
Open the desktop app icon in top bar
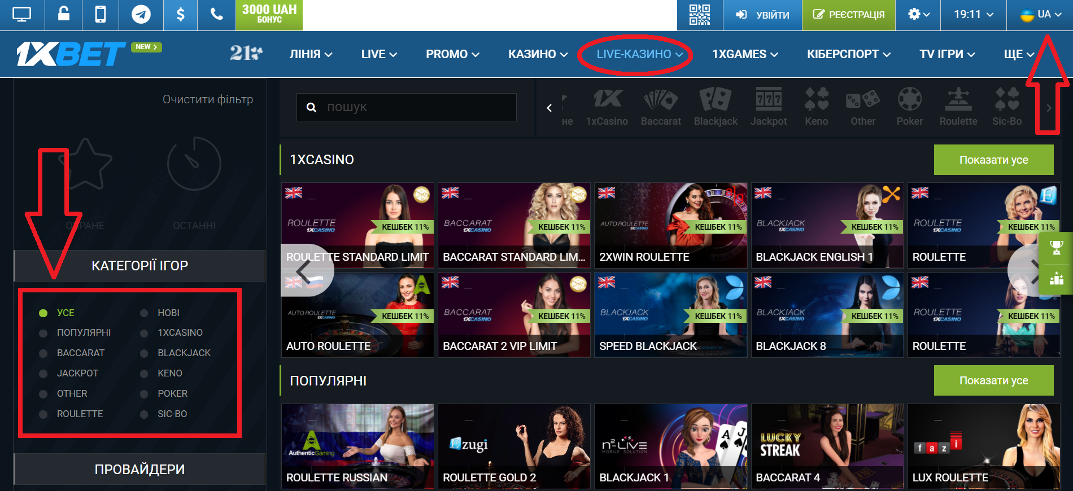click(x=21, y=15)
